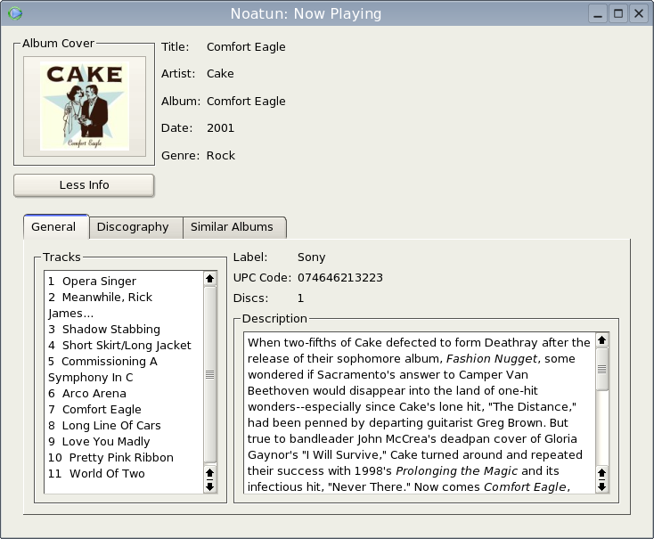654x539 pixels.
Task: Click the Less Info button
Action: tap(84, 184)
